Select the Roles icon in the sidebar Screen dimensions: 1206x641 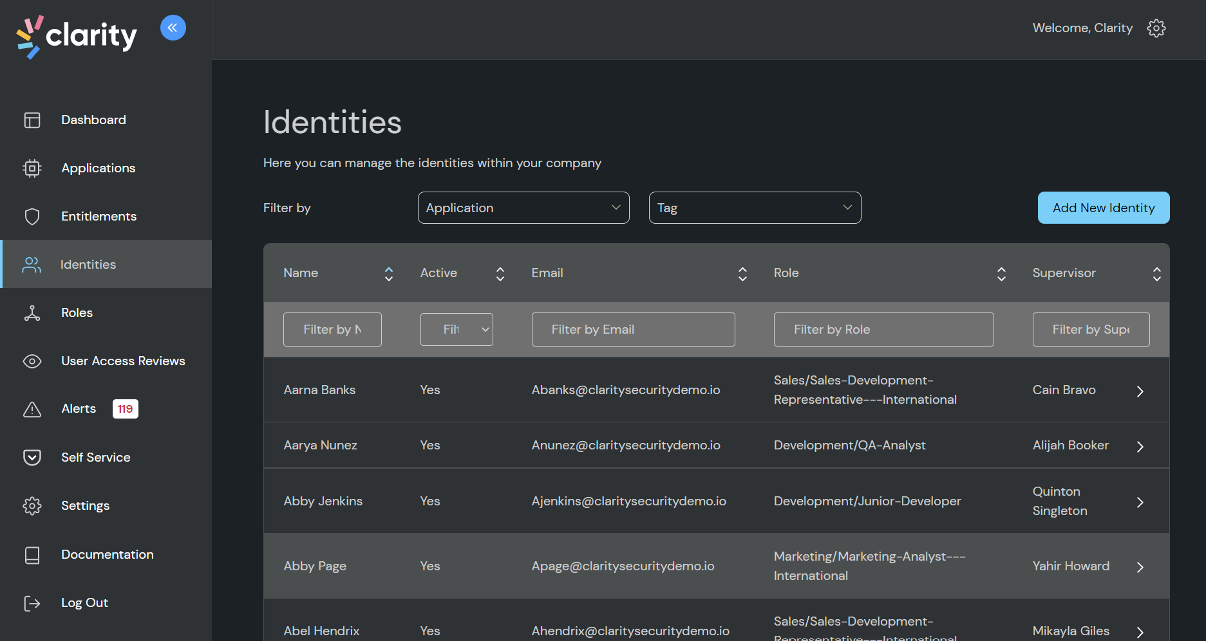click(x=32, y=312)
